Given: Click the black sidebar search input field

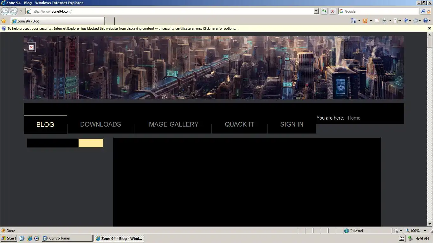Looking at the screenshot, I should point(53,143).
